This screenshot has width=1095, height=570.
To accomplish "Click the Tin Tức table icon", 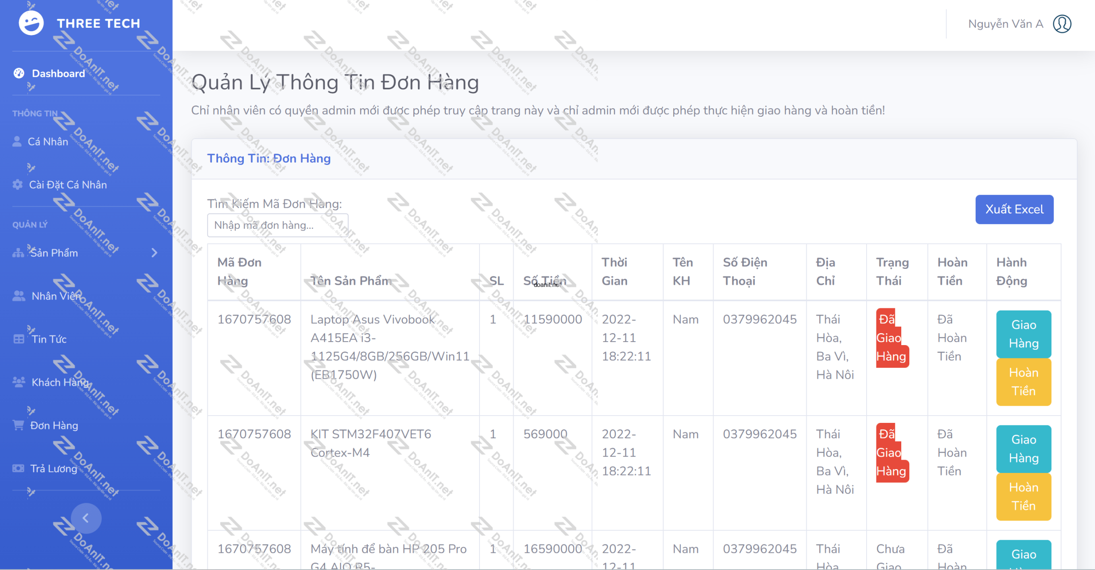I will (19, 339).
